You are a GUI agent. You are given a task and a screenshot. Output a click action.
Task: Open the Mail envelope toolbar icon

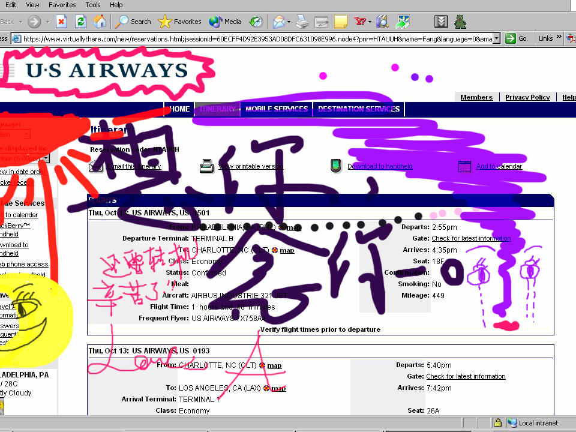pos(279,22)
